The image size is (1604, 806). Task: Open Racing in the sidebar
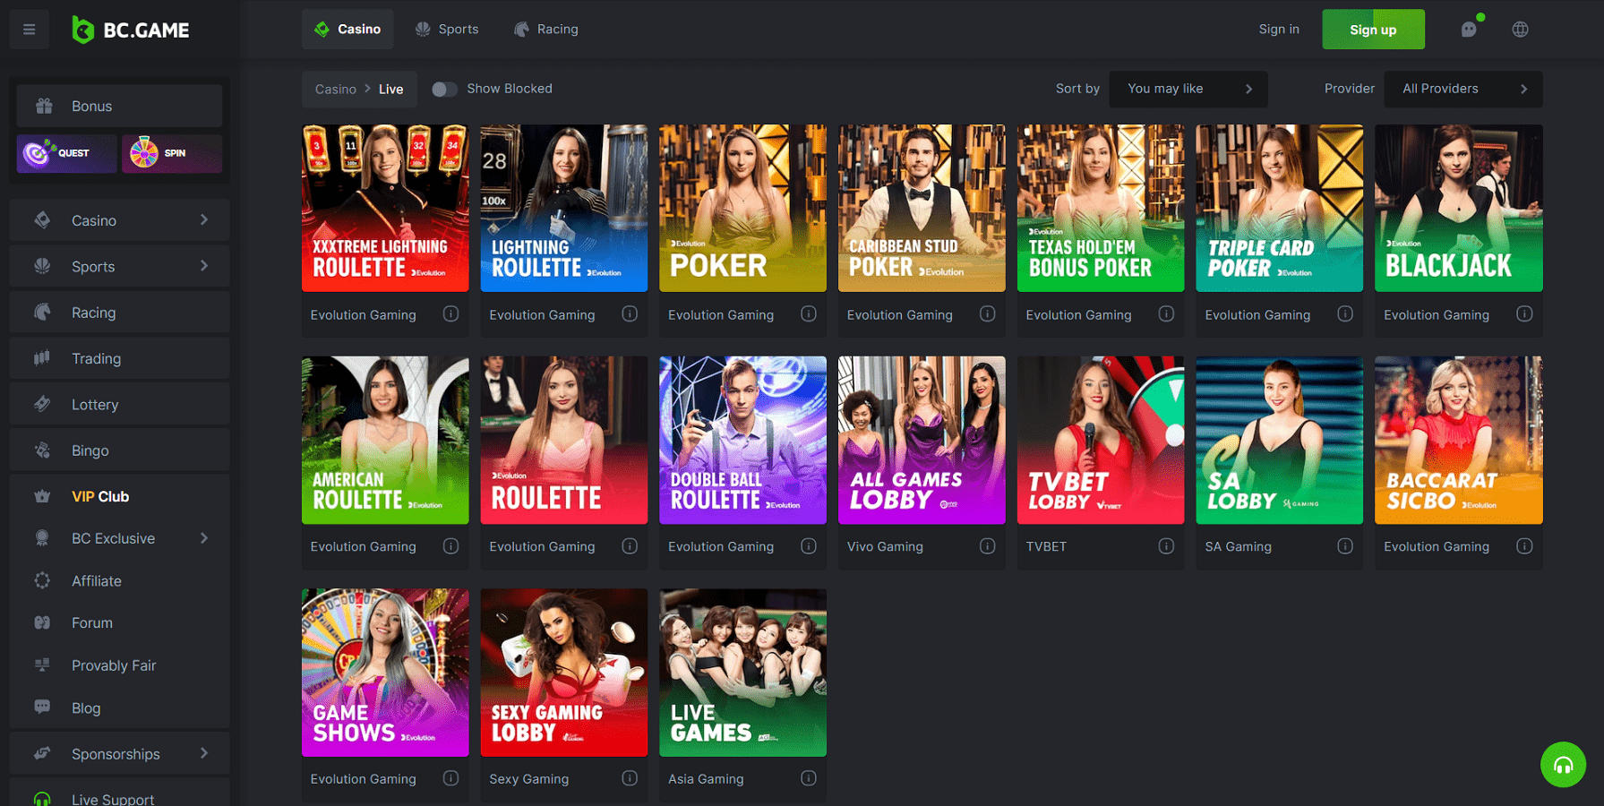tap(119, 313)
